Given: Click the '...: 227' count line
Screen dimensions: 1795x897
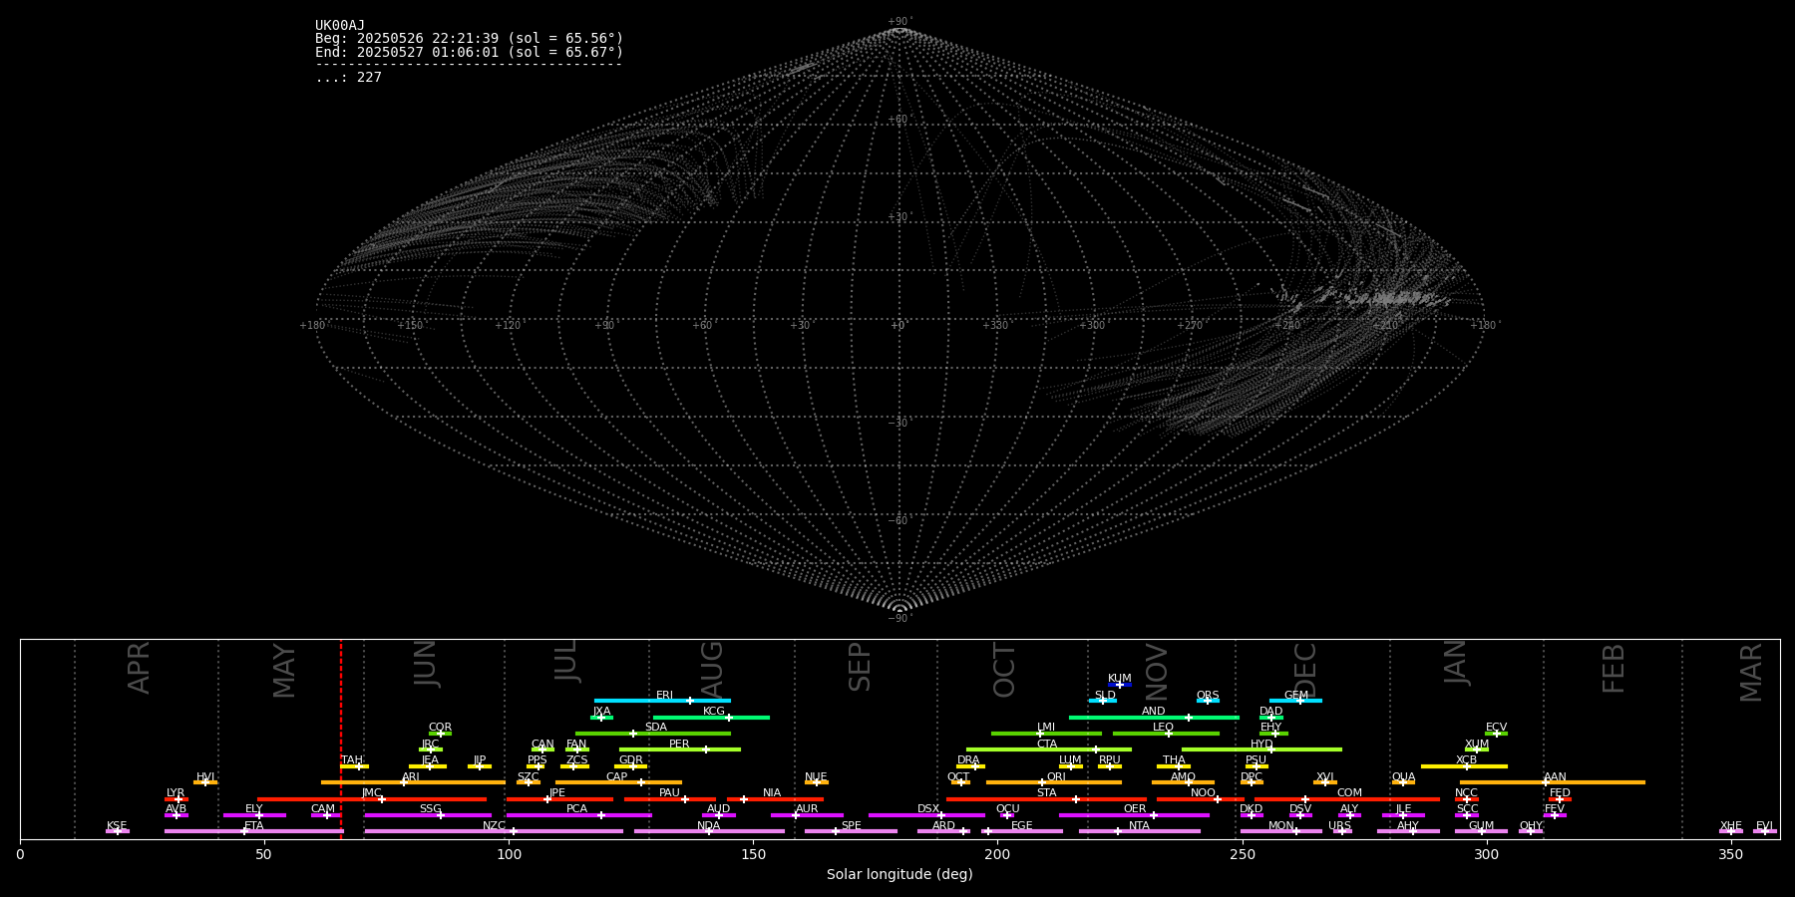Looking at the screenshot, I should coord(348,77).
